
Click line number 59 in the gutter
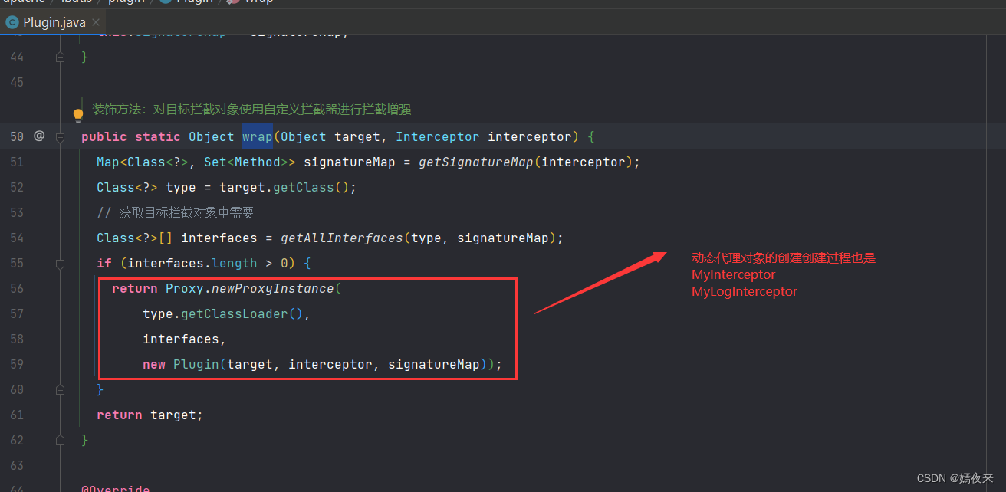coord(17,364)
